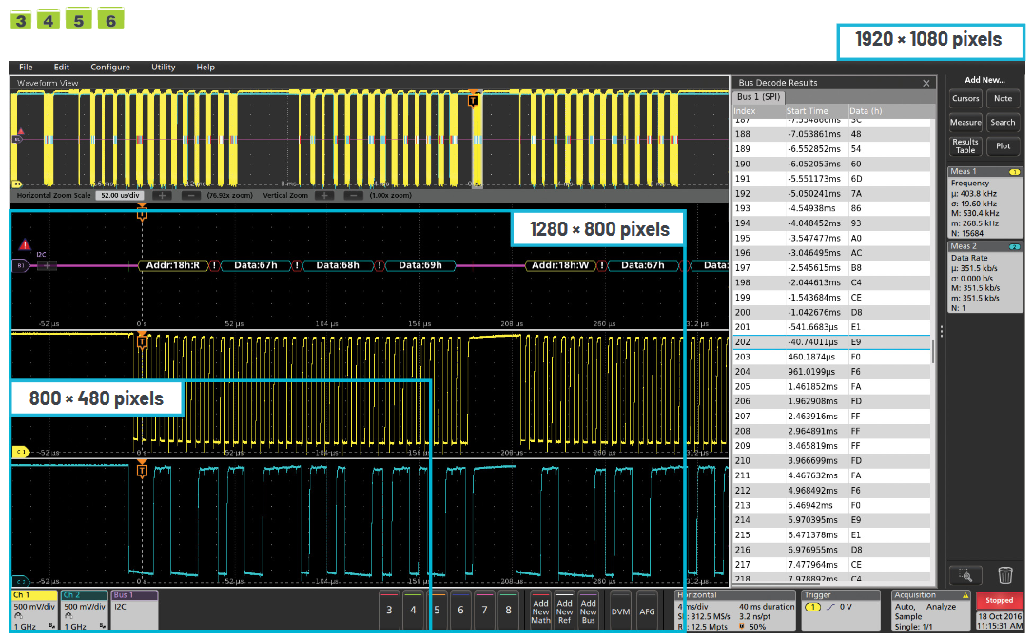The height and width of the screenshot is (640, 1033).
Task: Click the Vertical Zoom plus control
Action: 325,196
